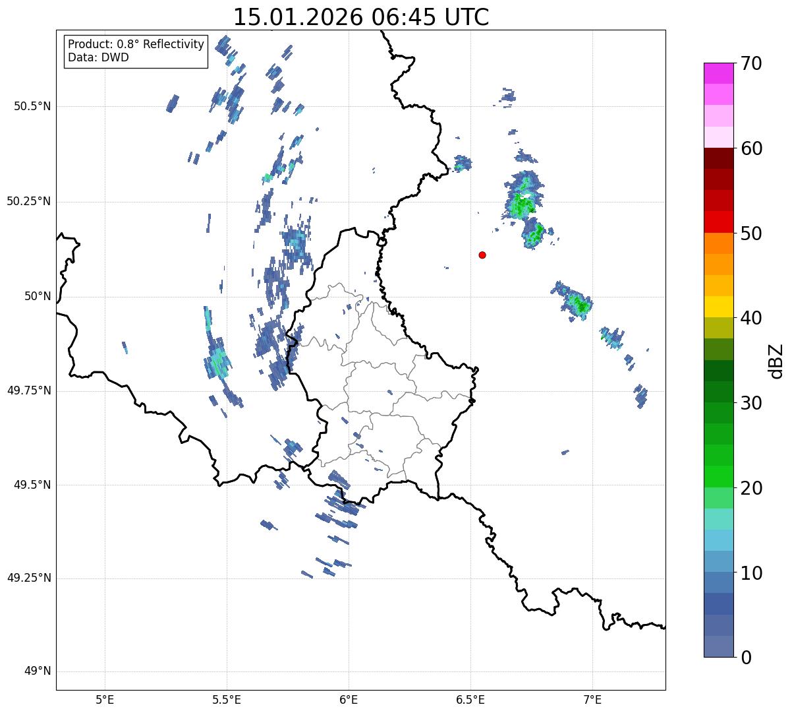The width and height of the screenshot is (792, 713).
Task: Click the 'Product: 0.8° Reflectivity' label
Action: (136, 44)
